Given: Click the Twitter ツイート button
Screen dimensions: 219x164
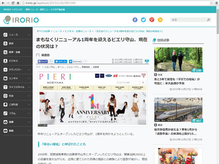Looking at the screenshot, I should [x=61, y=61].
